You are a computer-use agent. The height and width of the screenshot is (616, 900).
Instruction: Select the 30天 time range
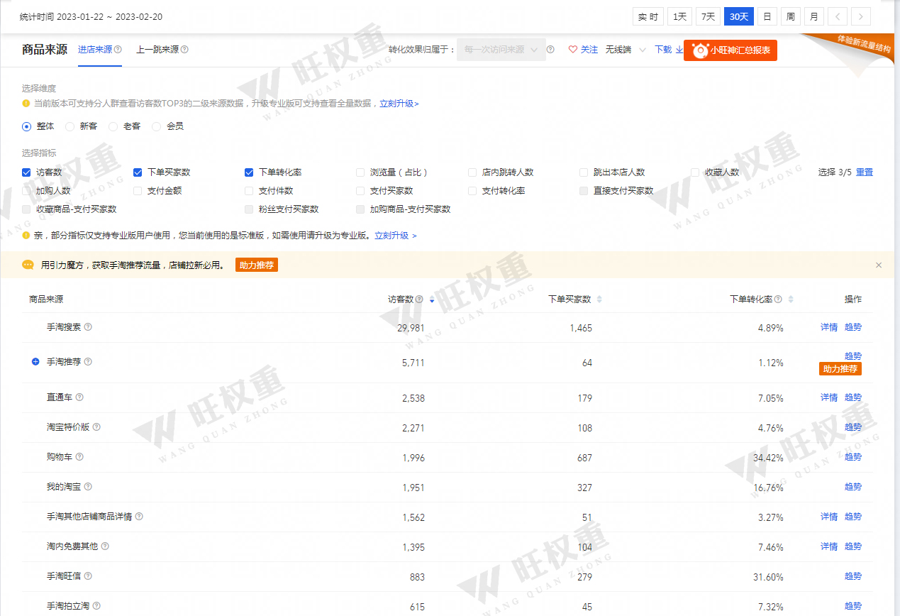(x=738, y=16)
